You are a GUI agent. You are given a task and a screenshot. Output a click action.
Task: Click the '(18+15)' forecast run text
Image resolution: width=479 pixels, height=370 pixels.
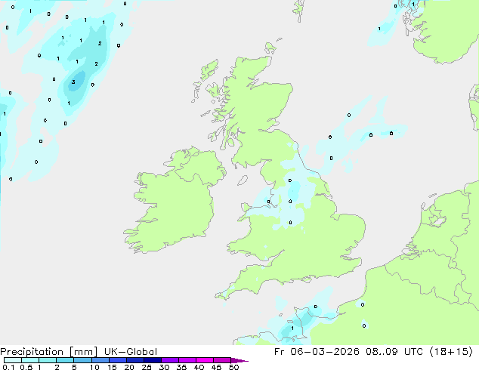pos(451,352)
